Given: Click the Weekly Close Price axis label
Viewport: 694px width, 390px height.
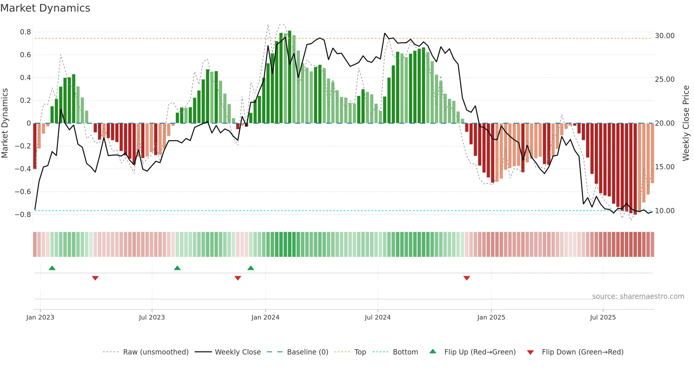Looking at the screenshot, I should pyautogui.click(x=686, y=123).
